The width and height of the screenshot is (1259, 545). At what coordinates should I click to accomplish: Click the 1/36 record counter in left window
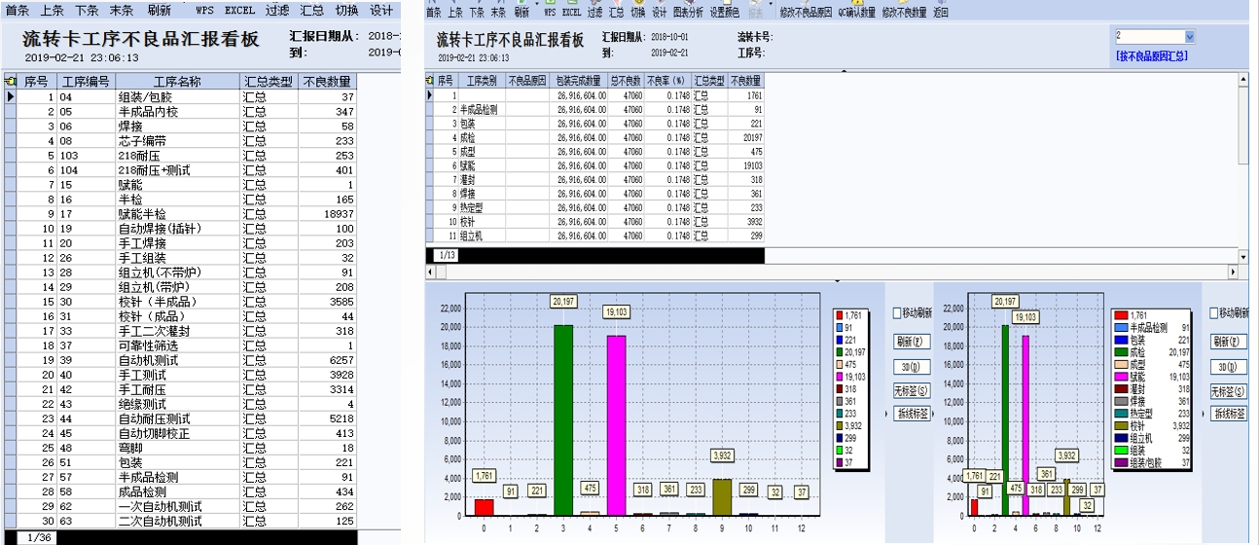pyautogui.click(x=39, y=537)
